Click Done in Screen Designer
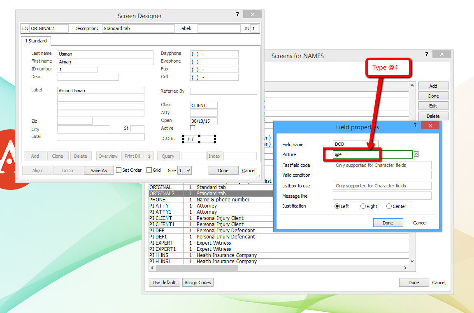Viewport: 474px width, 313px height. 223,171
